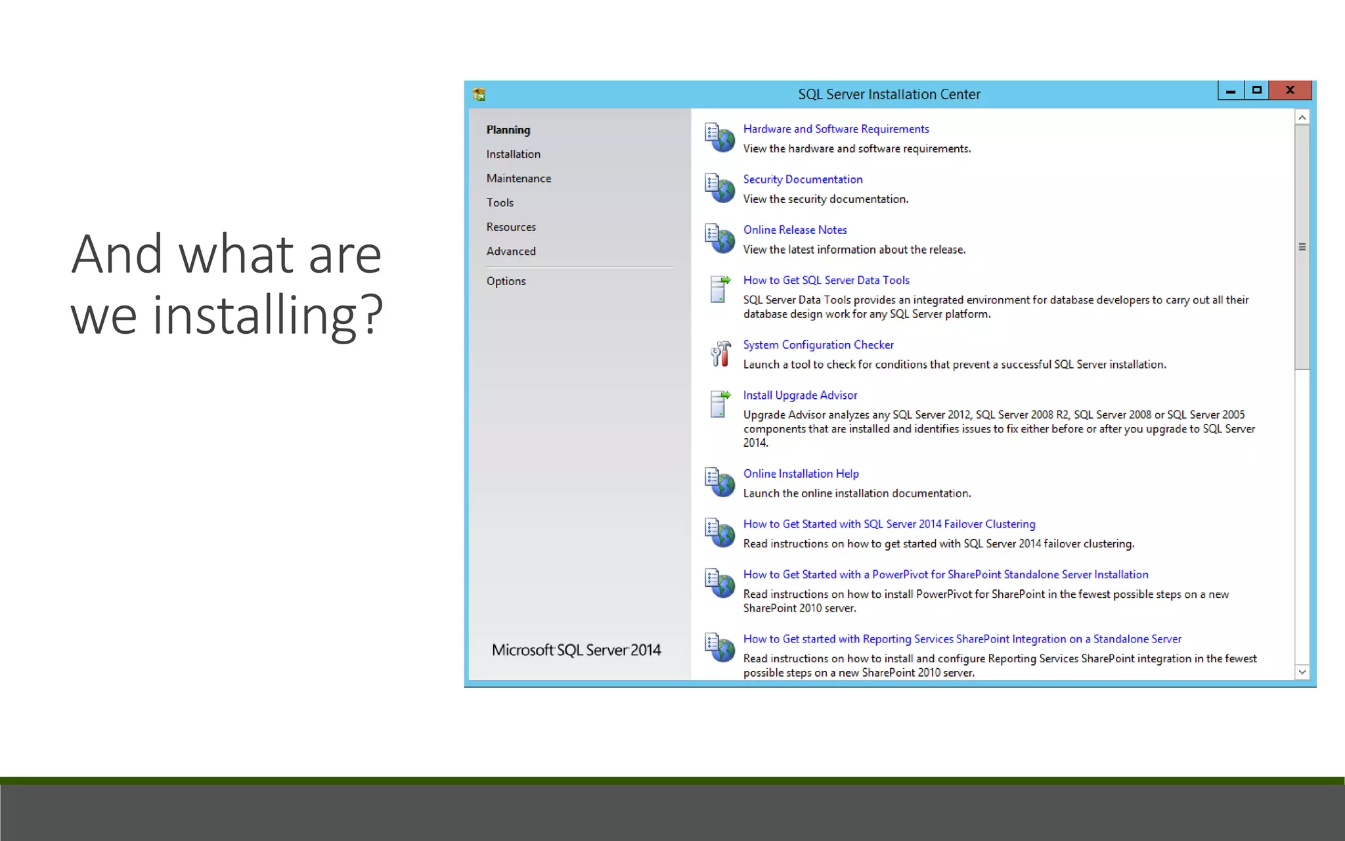This screenshot has height=841, width=1345.
Task: Click the SQL Server Data Tools install icon
Action: (720, 289)
